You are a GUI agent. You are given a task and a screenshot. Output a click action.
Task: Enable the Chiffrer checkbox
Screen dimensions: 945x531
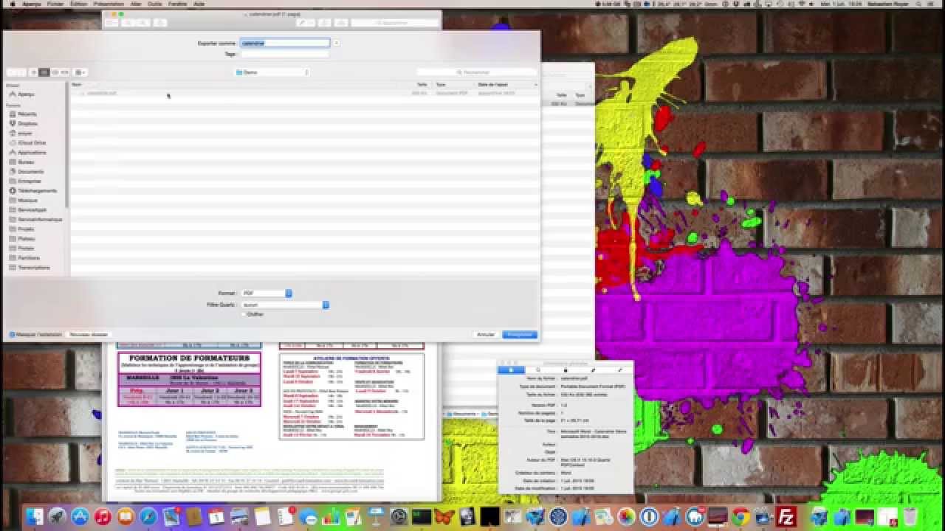tap(244, 313)
